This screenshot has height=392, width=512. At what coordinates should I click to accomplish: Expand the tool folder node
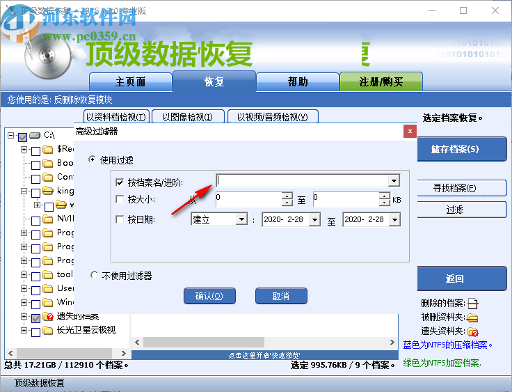(24, 274)
